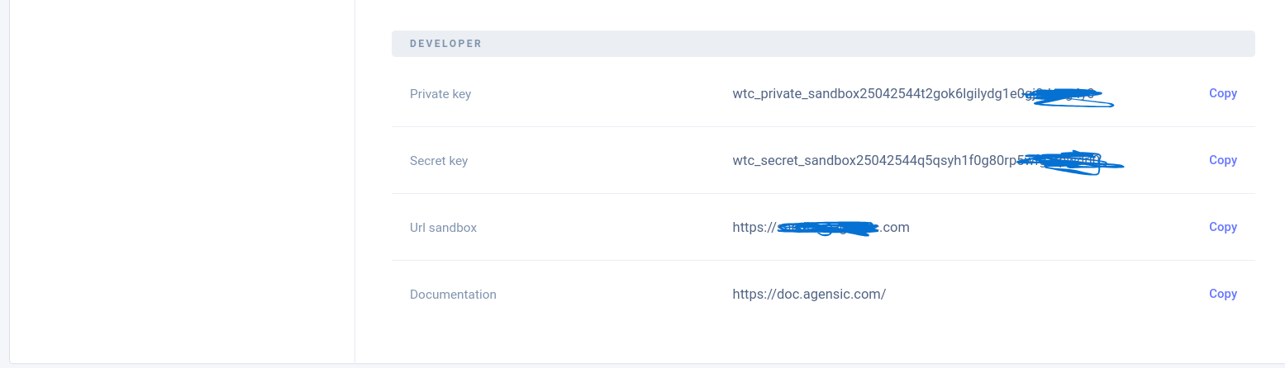Copy the Secret key value

[1222, 160]
